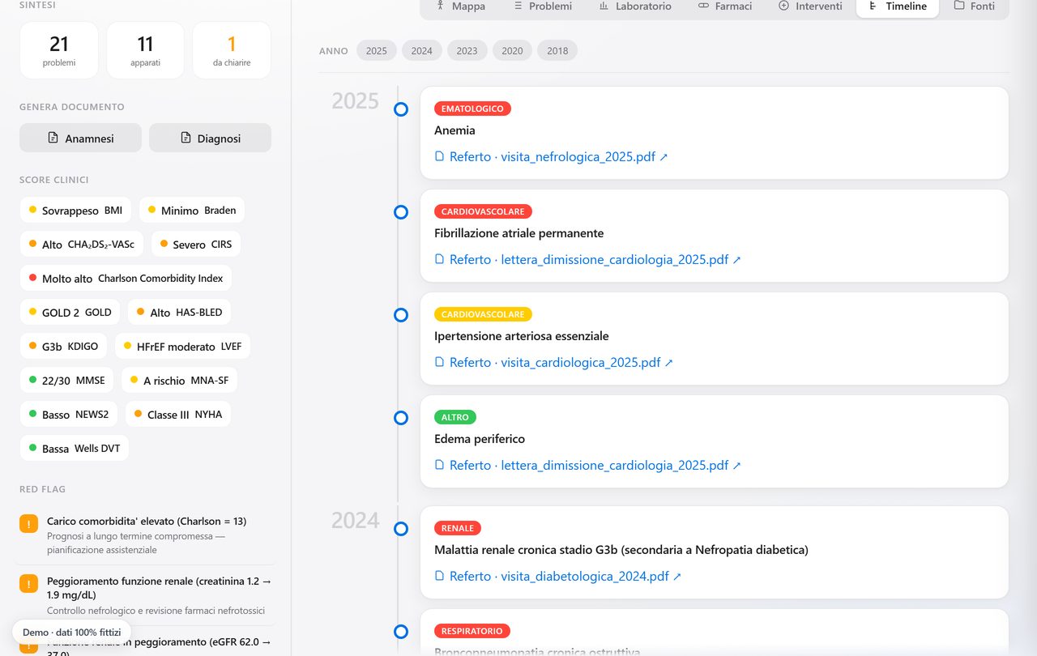Select the 2018 year filter
The height and width of the screenshot is (656, 1037).
[x=557, y=50]
